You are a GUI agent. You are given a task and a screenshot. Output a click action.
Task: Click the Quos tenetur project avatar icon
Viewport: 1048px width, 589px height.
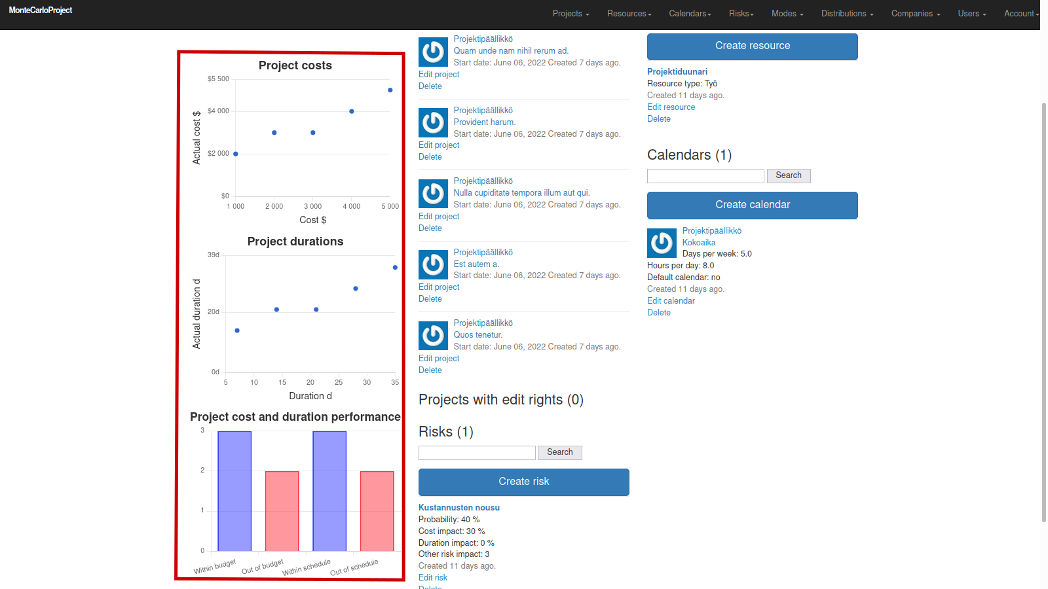433,336
